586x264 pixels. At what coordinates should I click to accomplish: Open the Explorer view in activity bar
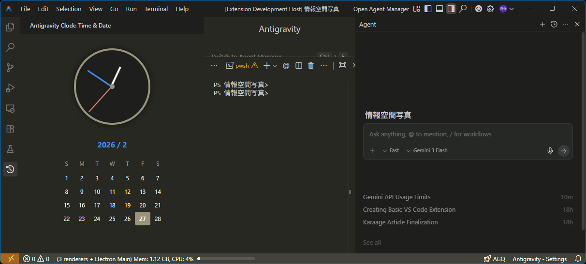(x=10, y=27)
